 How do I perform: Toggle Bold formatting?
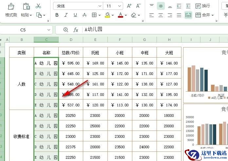click(x=57, y=15)
